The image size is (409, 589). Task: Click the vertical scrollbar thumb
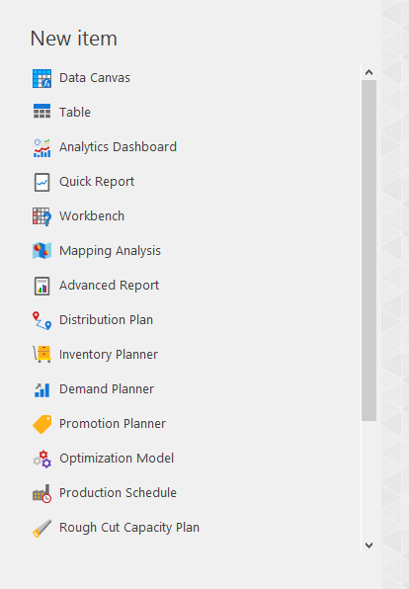click(368, 251)
